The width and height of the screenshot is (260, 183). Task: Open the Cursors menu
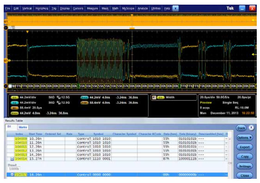point(78,8)
